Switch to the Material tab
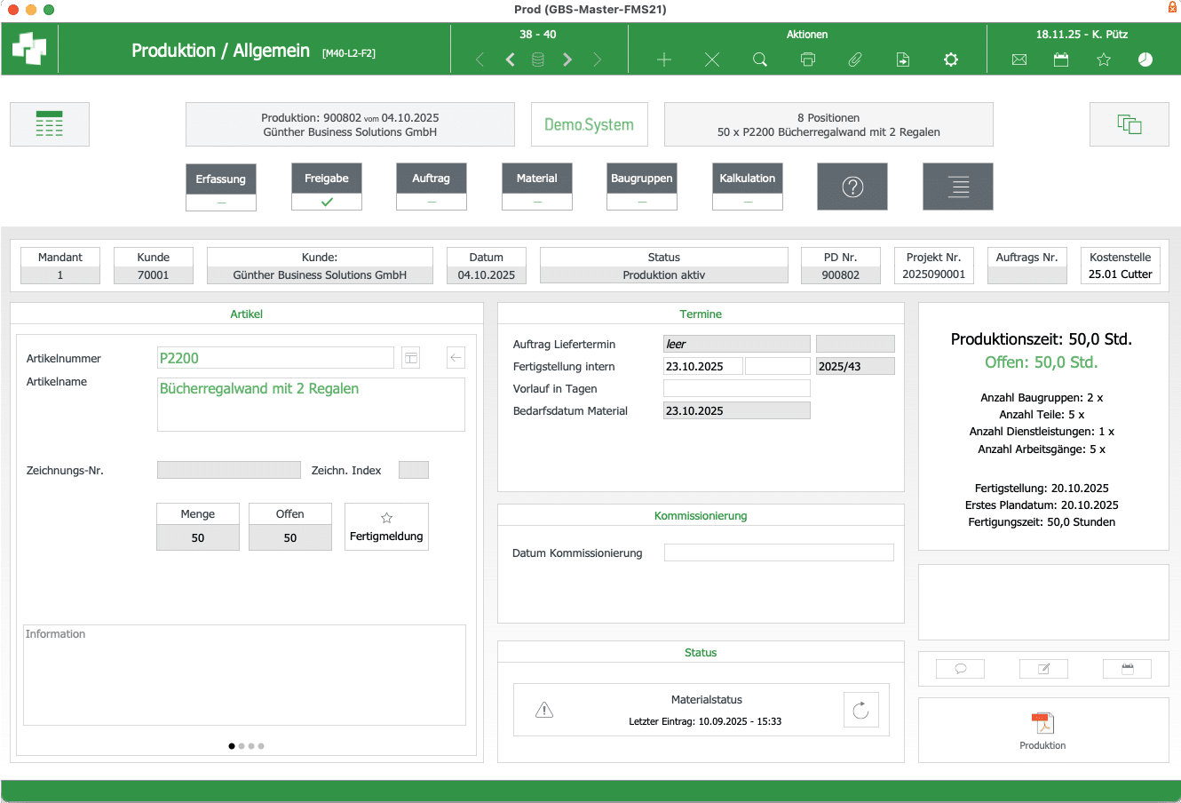This screenshot has width=1181, height=803. tap(537, 179)
